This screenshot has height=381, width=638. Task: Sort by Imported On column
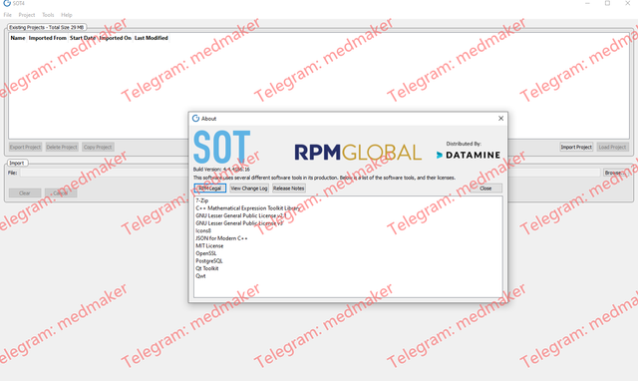116,38
